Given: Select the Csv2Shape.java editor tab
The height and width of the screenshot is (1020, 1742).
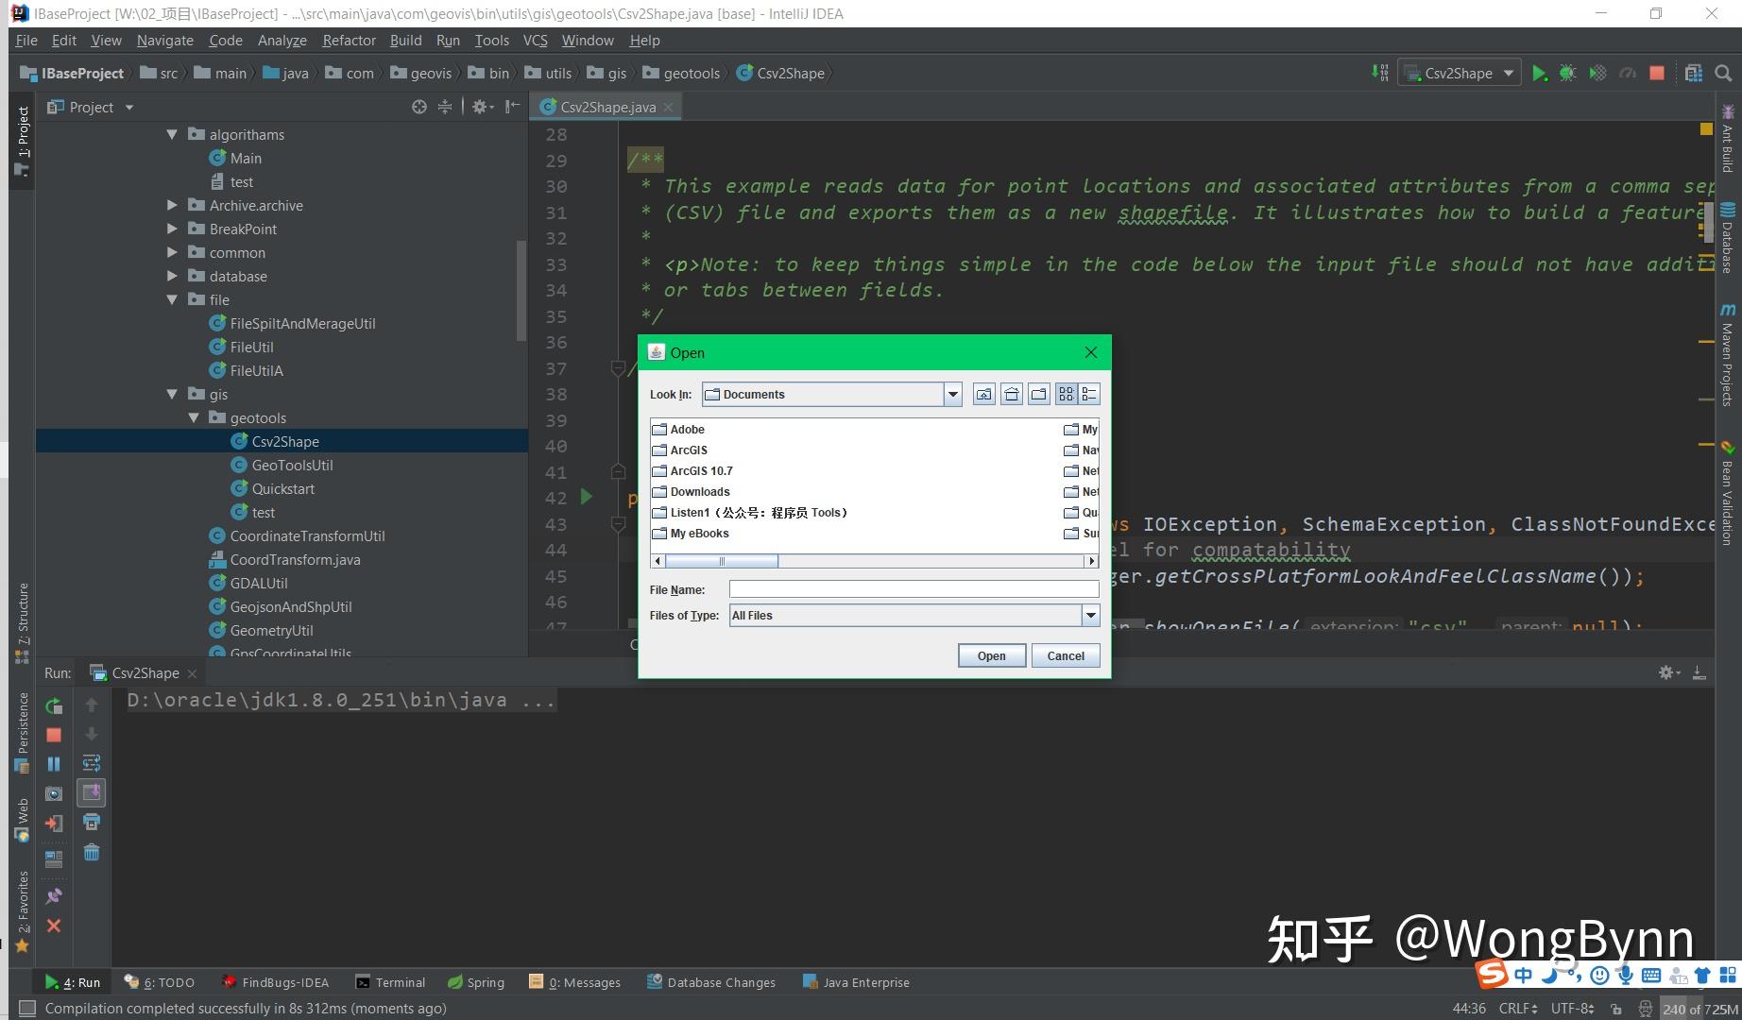Looking at the screenshot, I should point(606,107).
